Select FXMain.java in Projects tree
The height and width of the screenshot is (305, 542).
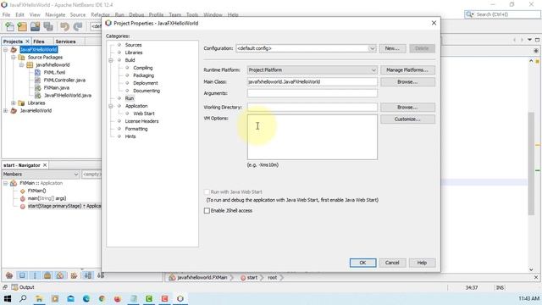[57, 87]
